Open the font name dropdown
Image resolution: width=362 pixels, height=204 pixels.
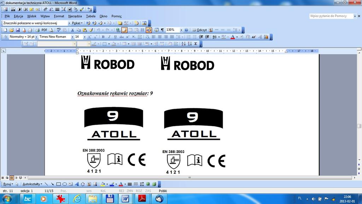pos(72,37)
